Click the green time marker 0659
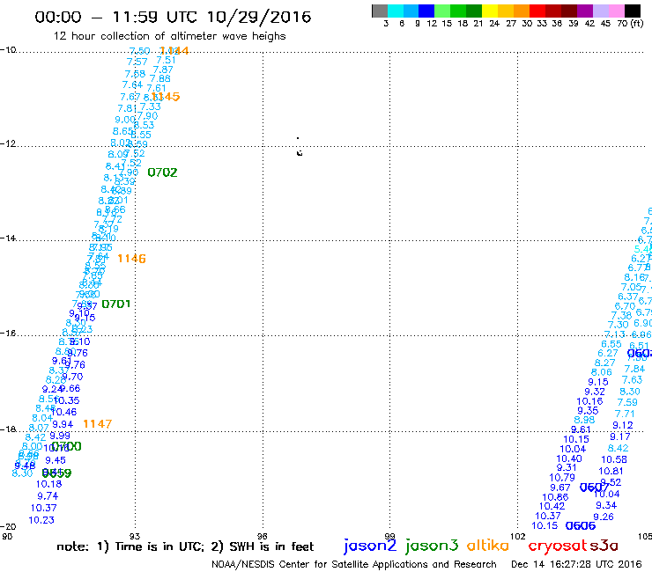This screenshot has width=652, height=572. [x=57, y=473]
